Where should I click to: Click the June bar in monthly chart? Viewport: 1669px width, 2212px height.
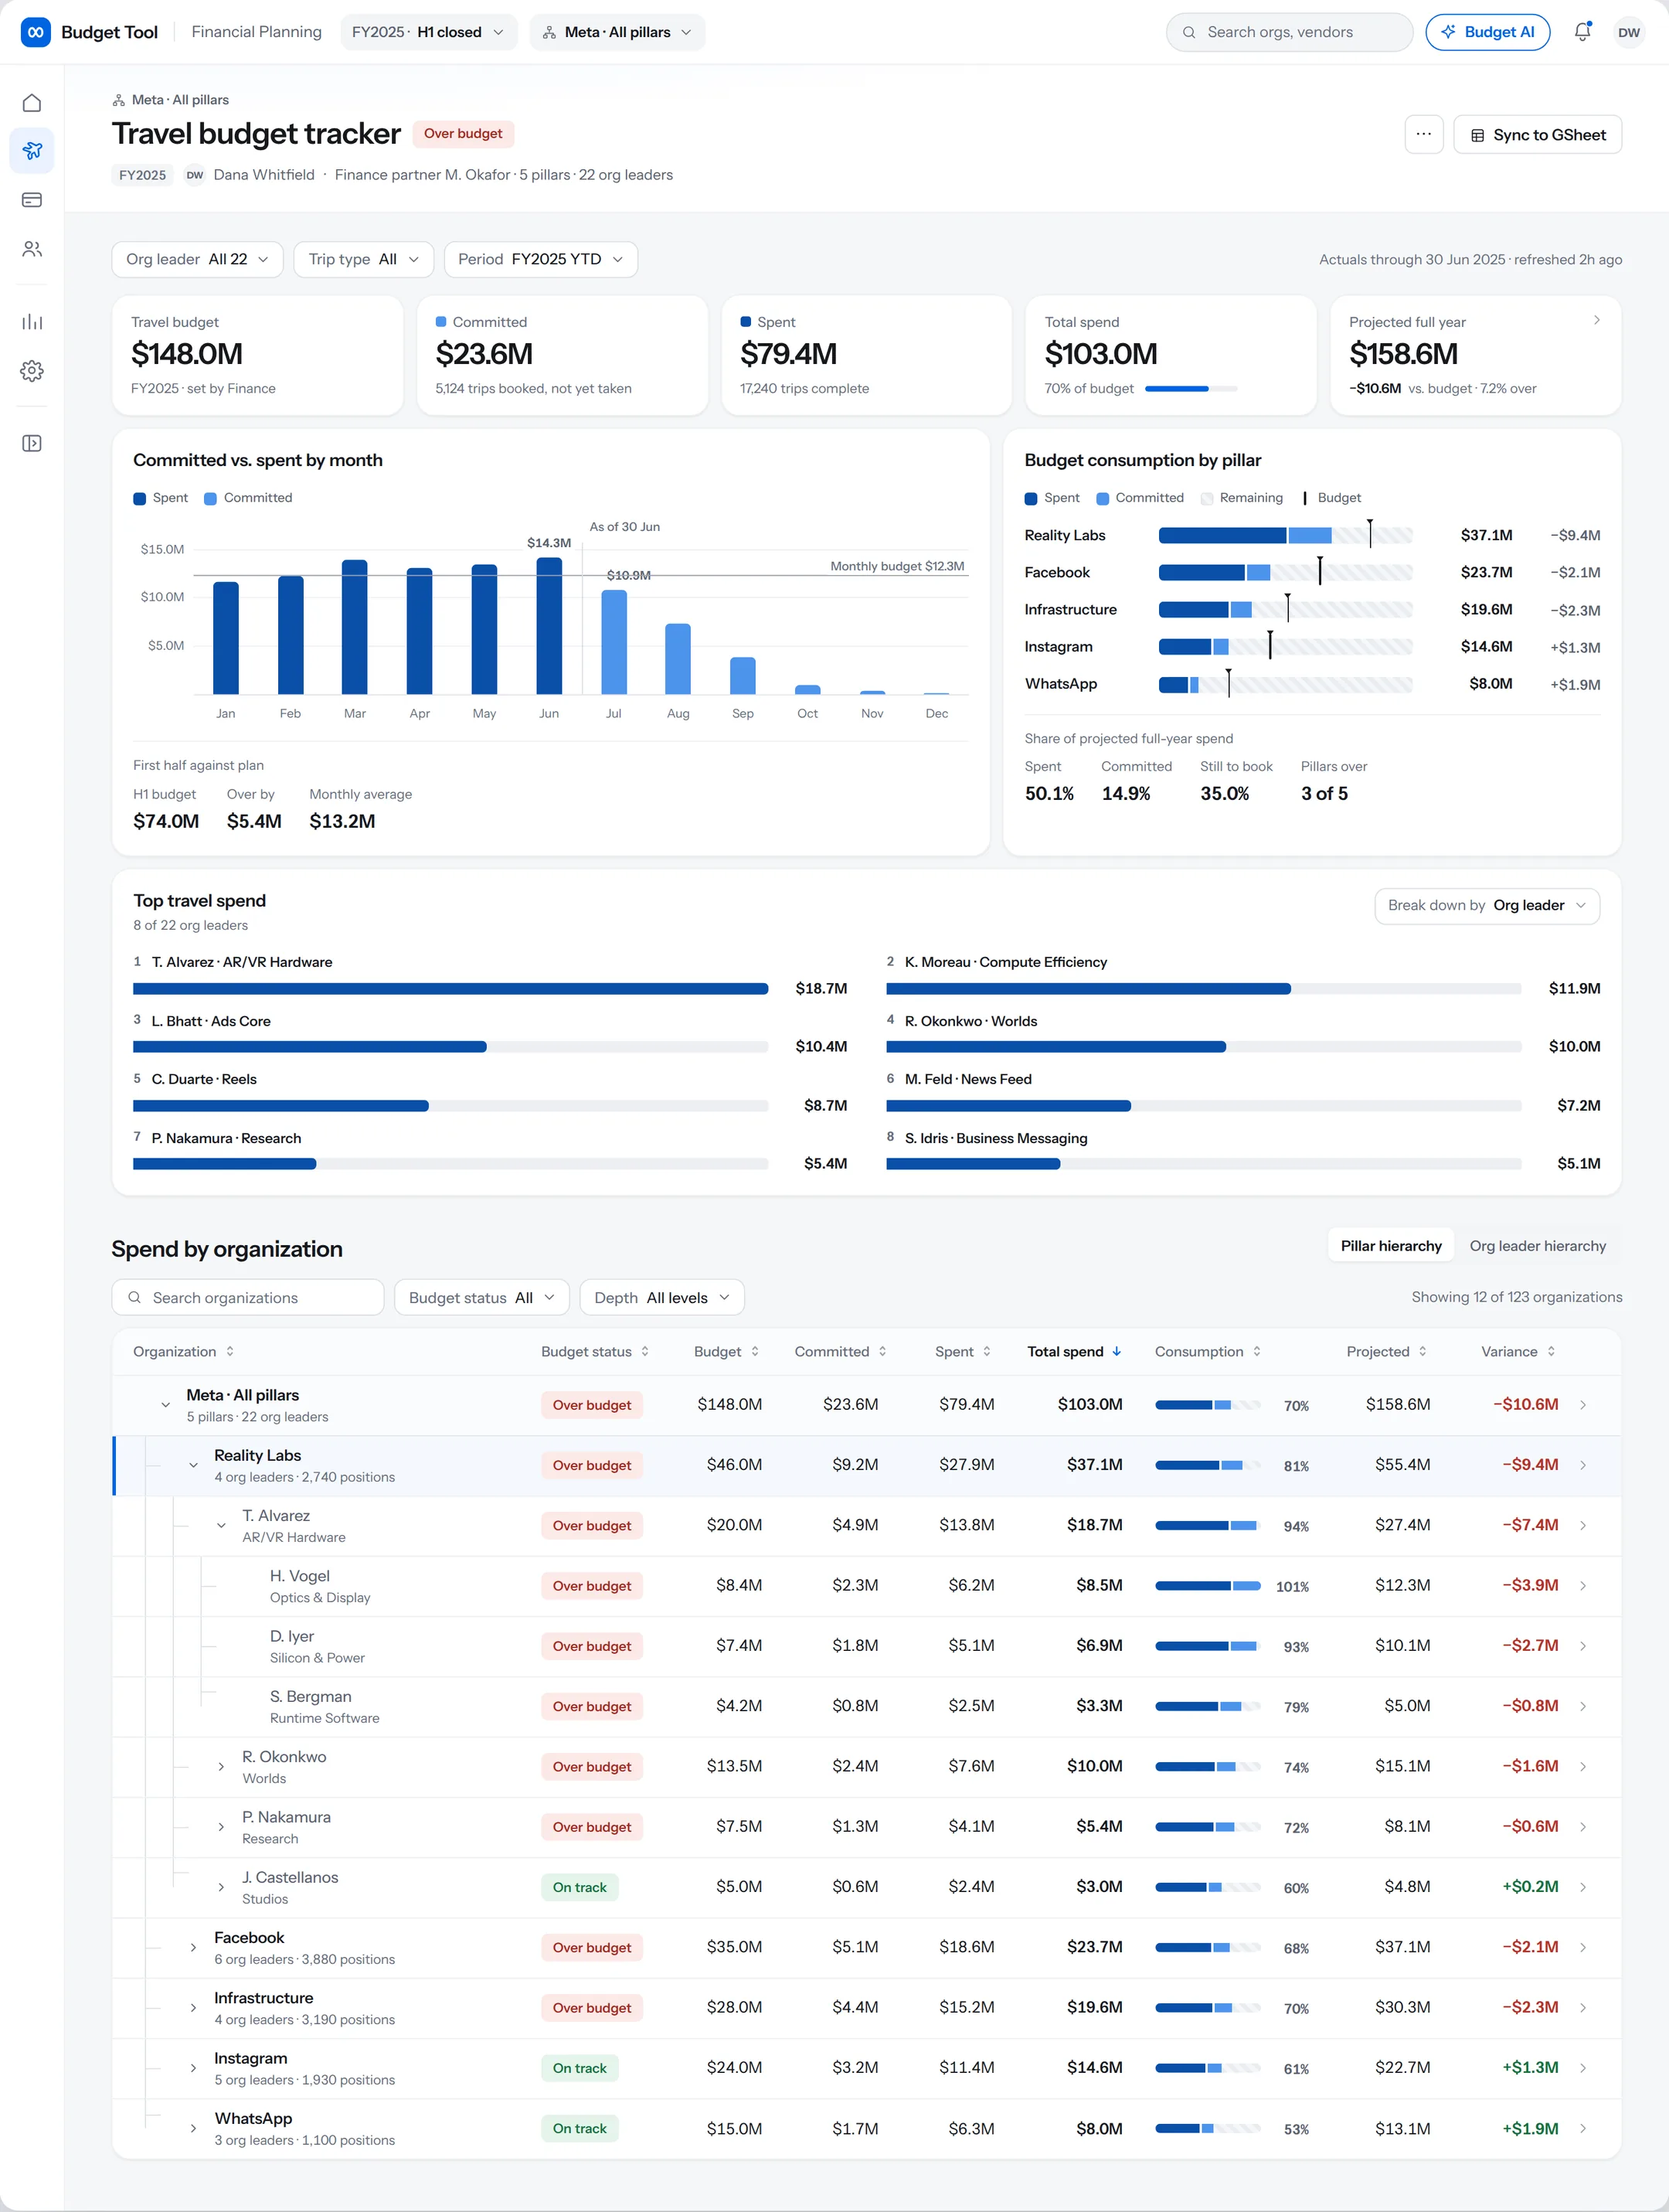549,626
